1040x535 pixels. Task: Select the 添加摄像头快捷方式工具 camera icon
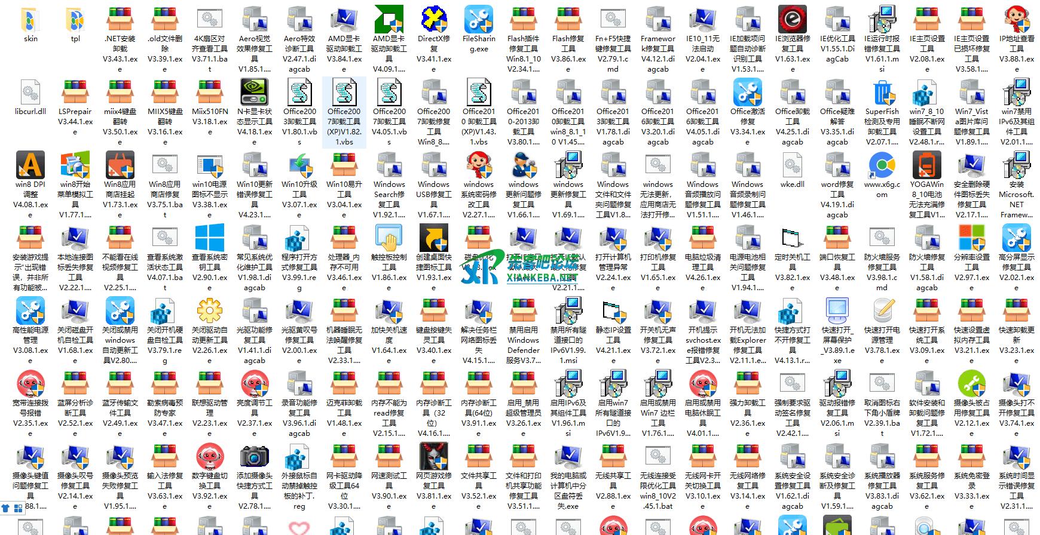point(254,457)
